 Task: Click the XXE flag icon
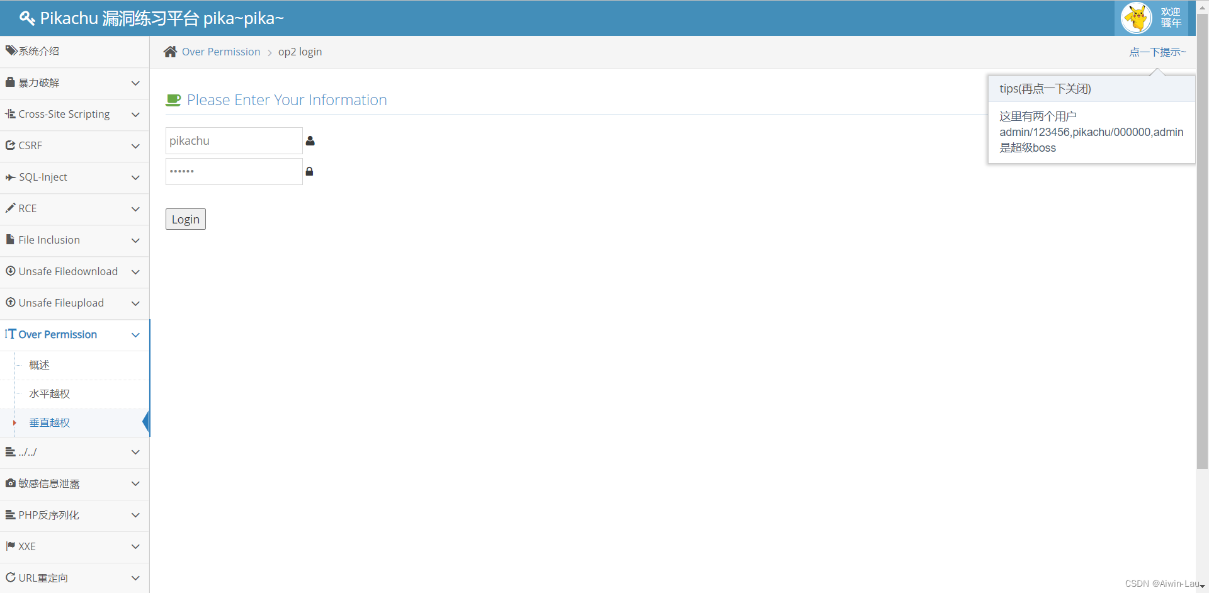coord(11,546)
